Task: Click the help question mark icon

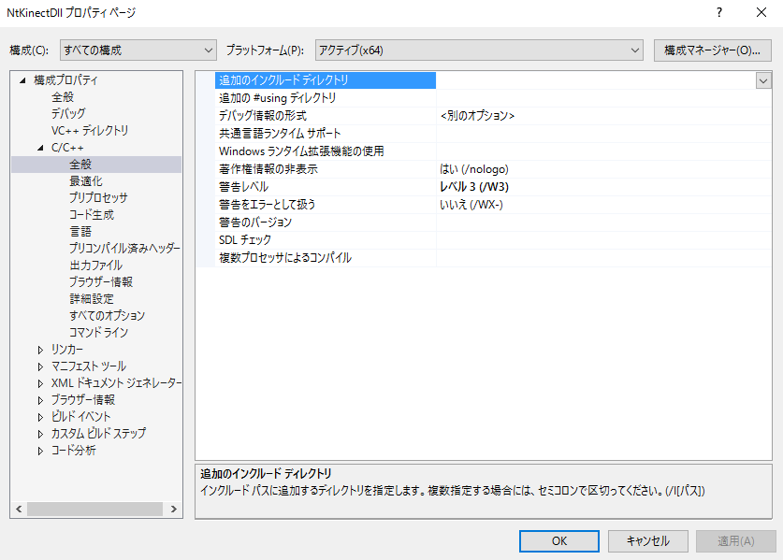Action: (719, 13)
